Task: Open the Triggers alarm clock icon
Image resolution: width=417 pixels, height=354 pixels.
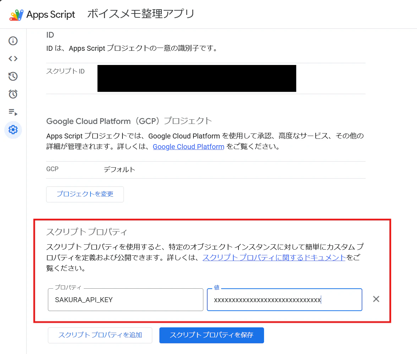Action: (x=13, y=94)
